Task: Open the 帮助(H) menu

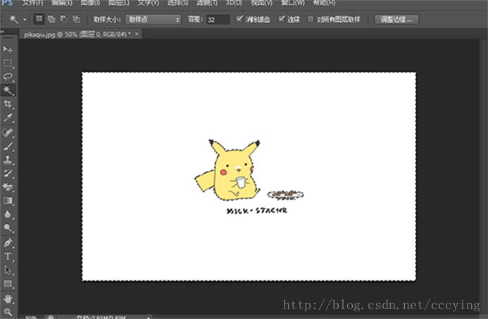Action: [324, 3]
